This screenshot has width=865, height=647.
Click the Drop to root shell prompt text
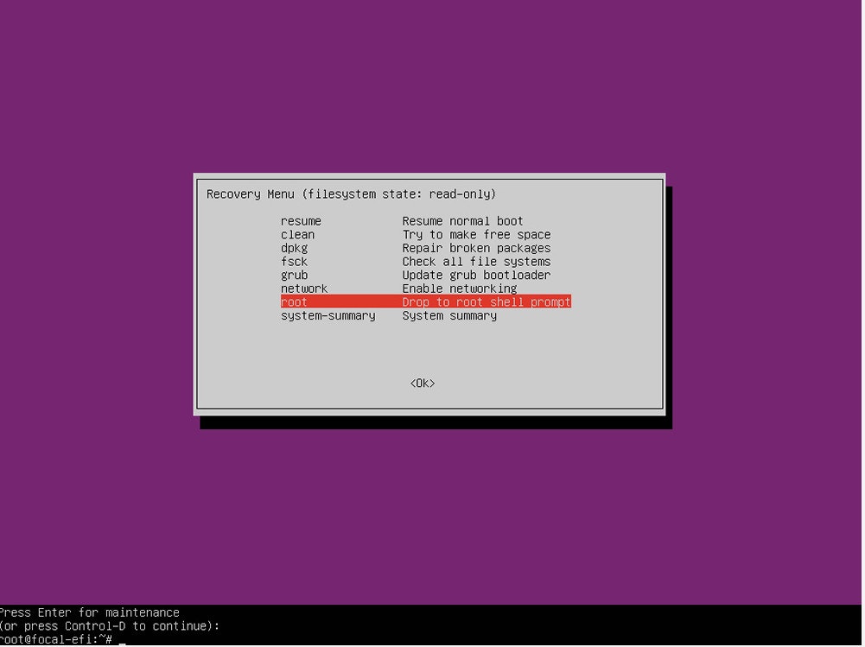coord(487,301)
